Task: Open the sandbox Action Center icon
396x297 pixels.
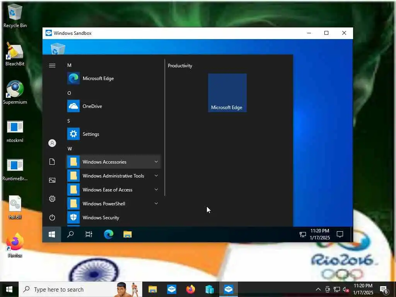Action: [x=340, y=234]
